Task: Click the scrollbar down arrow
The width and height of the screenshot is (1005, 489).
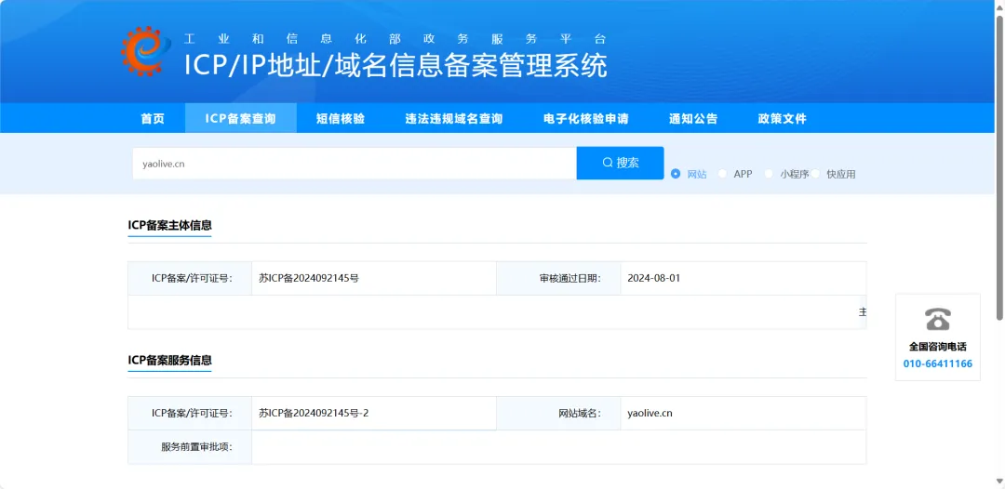Action: (999, 482)
